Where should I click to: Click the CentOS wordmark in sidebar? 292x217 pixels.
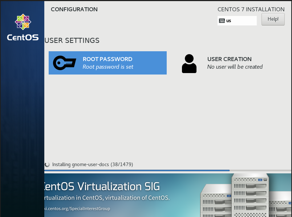23,37
